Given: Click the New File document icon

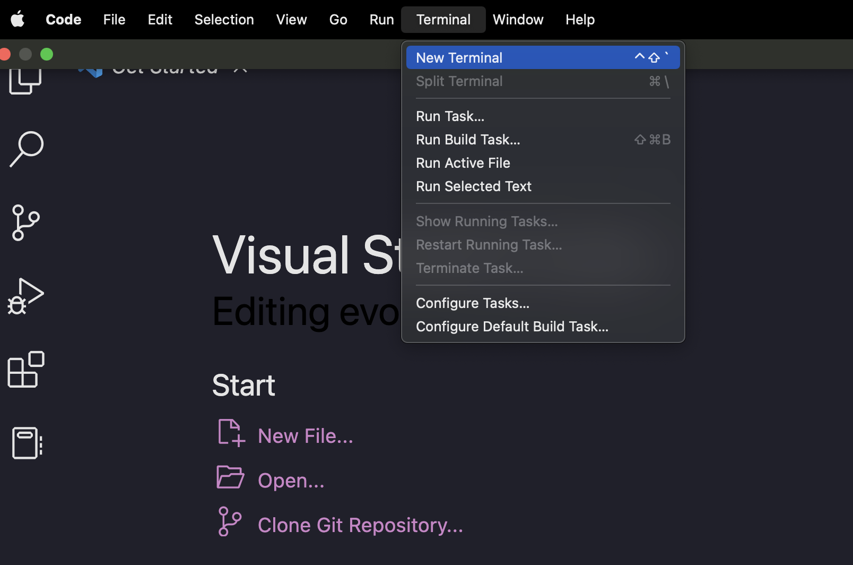Looking at the screenshot, I should (x=231, y=433).
